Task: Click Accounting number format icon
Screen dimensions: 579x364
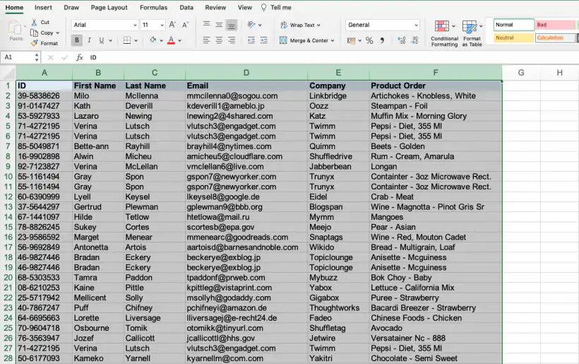Action: click(351, 40)
